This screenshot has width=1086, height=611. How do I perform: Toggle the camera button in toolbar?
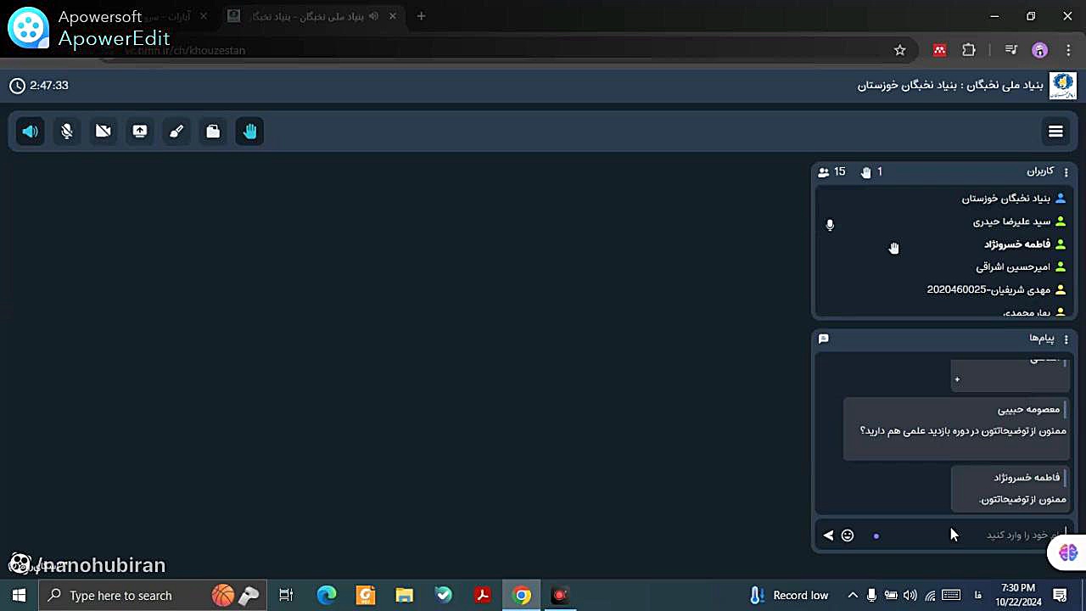(x=104, y=132)
